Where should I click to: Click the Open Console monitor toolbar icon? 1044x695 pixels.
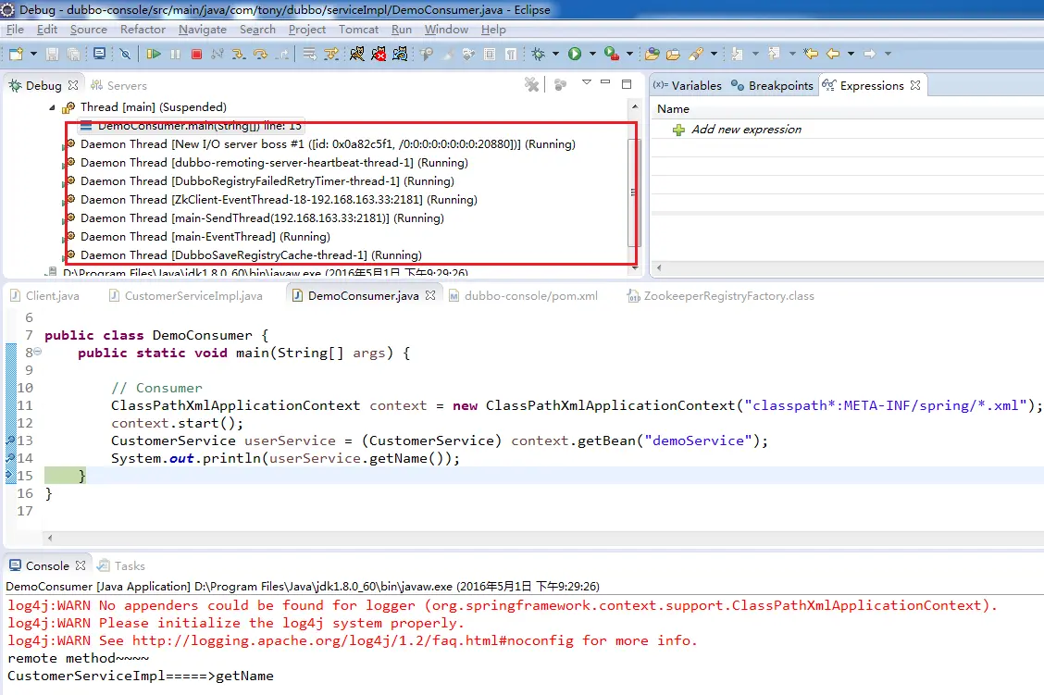click(99, 54)
